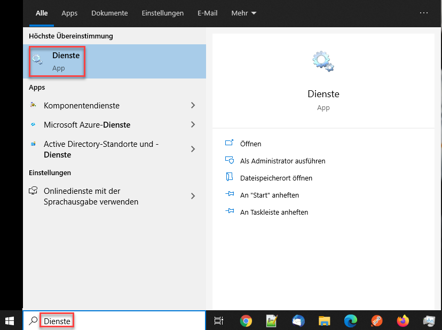This screenshot has width=442, height=330.
Task: Open Firefox from the taskbar
Action: point(402,320)
